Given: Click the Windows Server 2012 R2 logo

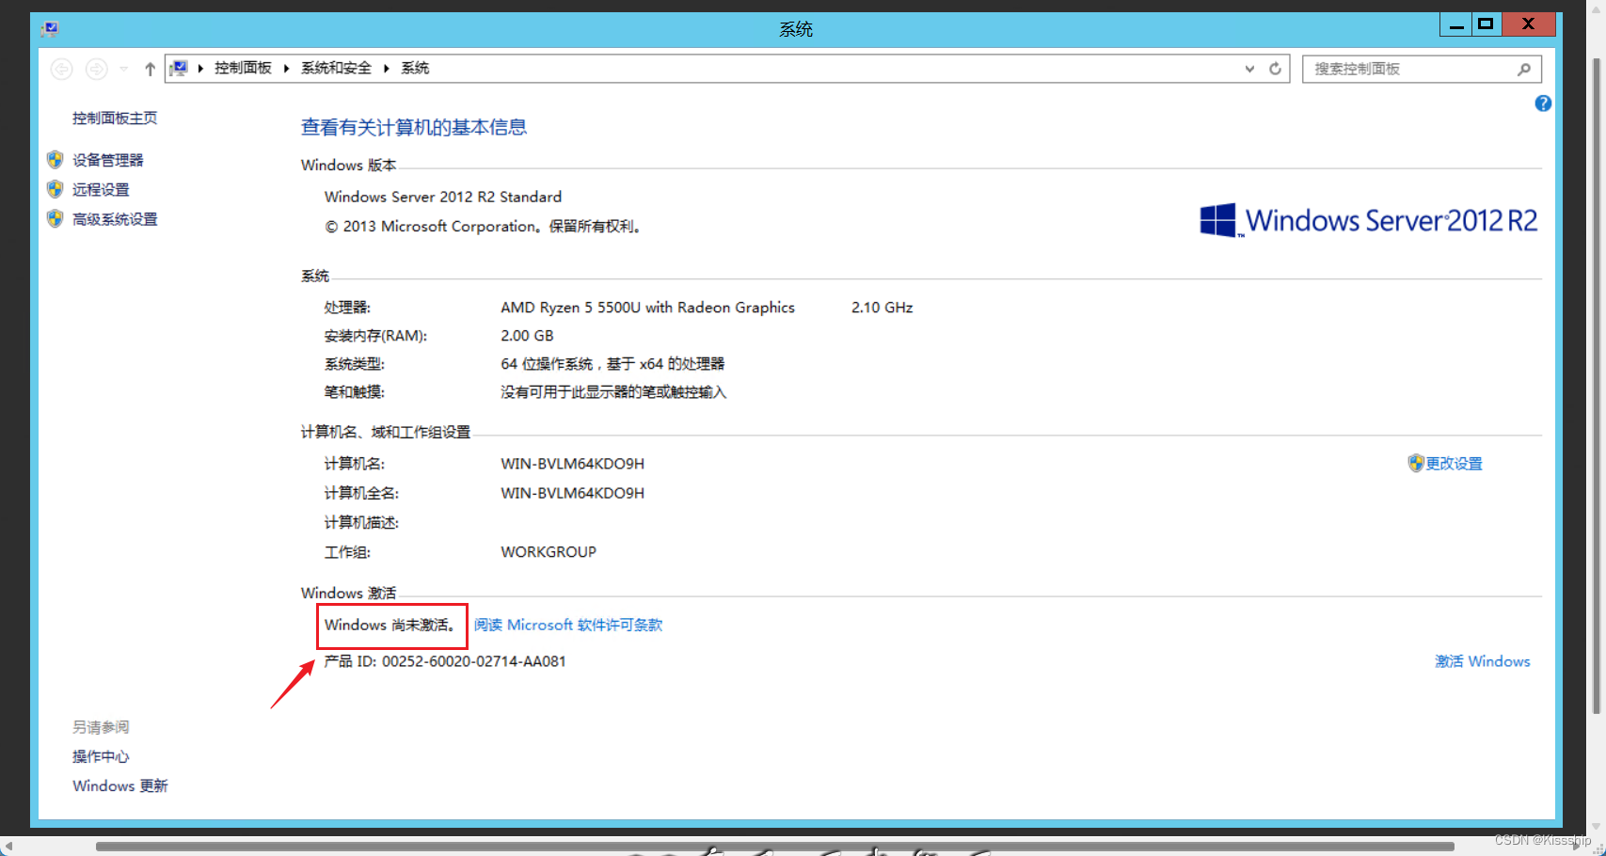Looking at the screenshot, I should [x=1369, y=220].
